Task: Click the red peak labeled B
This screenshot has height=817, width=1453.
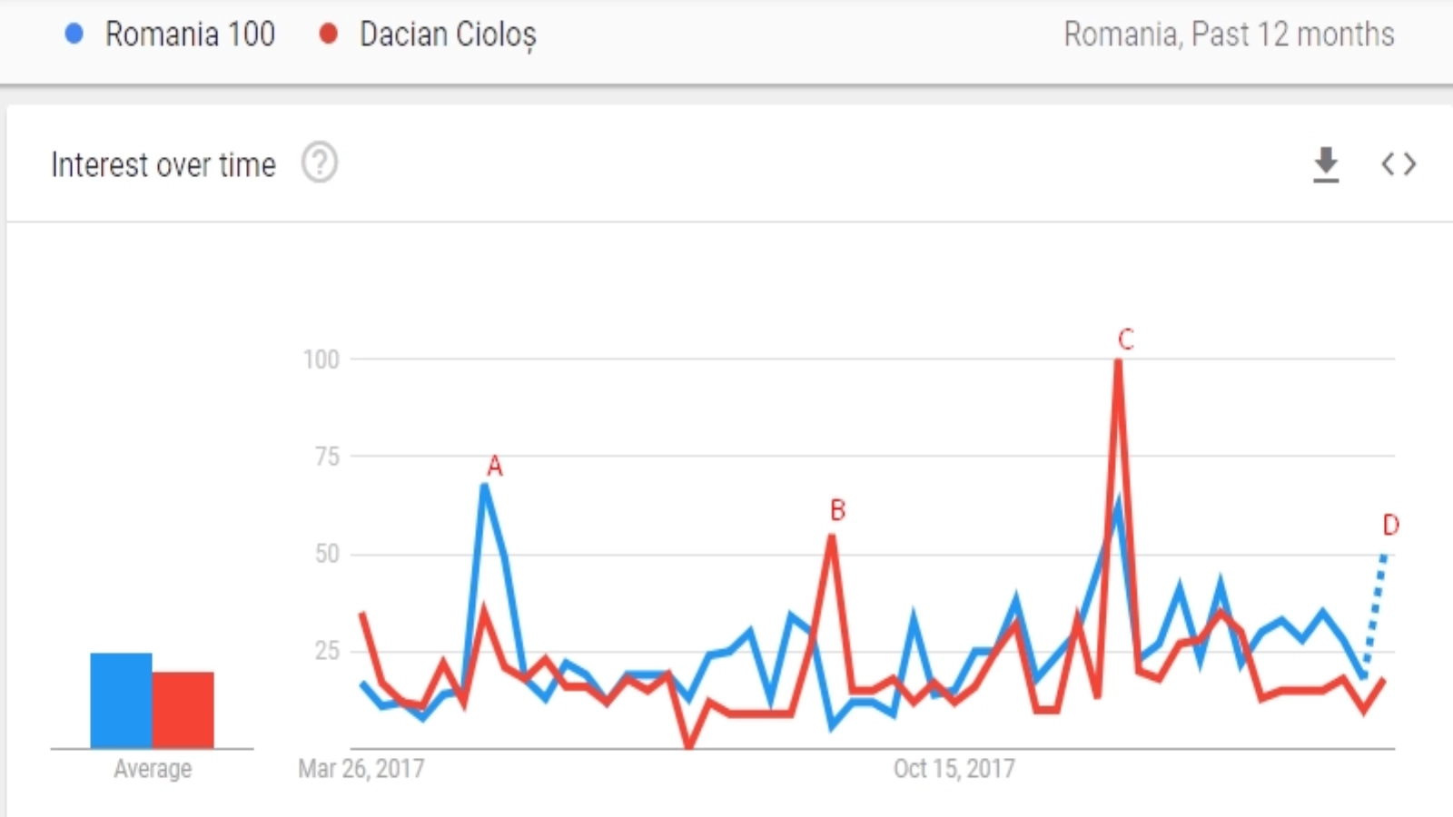Action: pos(831,536)
